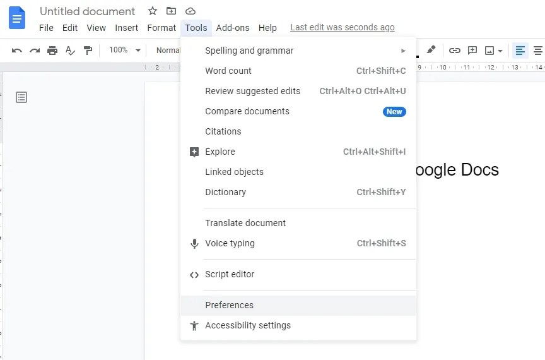Open Linked objects

(x=298, y=172)
